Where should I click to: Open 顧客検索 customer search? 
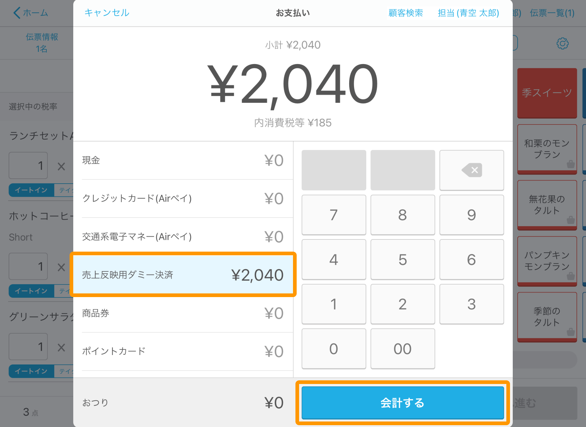406,13
